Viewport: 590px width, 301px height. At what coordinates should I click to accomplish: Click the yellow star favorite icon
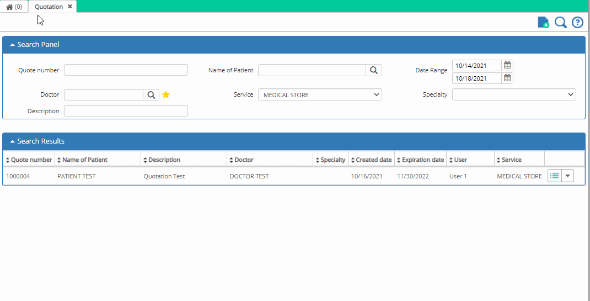166,95
